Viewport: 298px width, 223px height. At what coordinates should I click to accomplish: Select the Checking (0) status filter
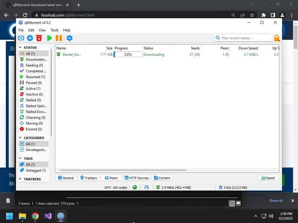coord(34,118)
